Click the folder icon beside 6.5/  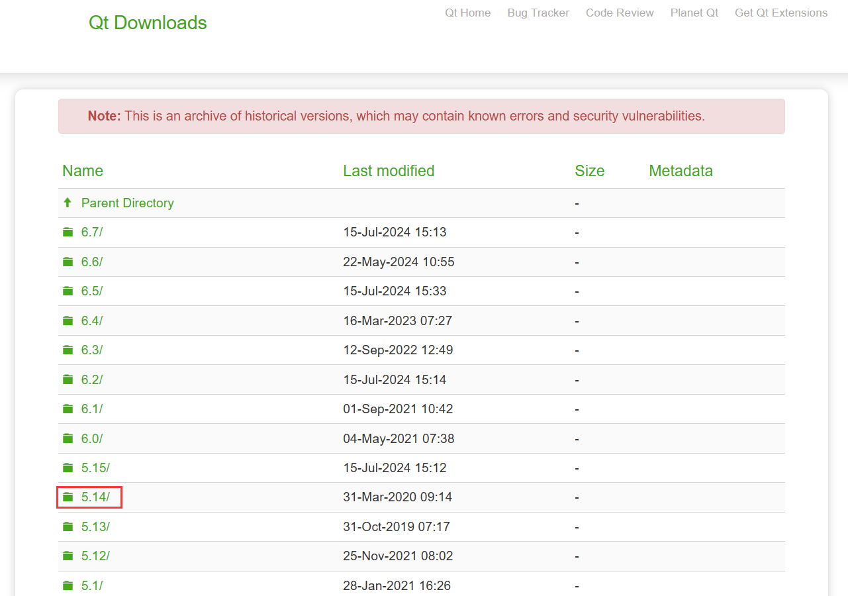click(x=68, y=291)
